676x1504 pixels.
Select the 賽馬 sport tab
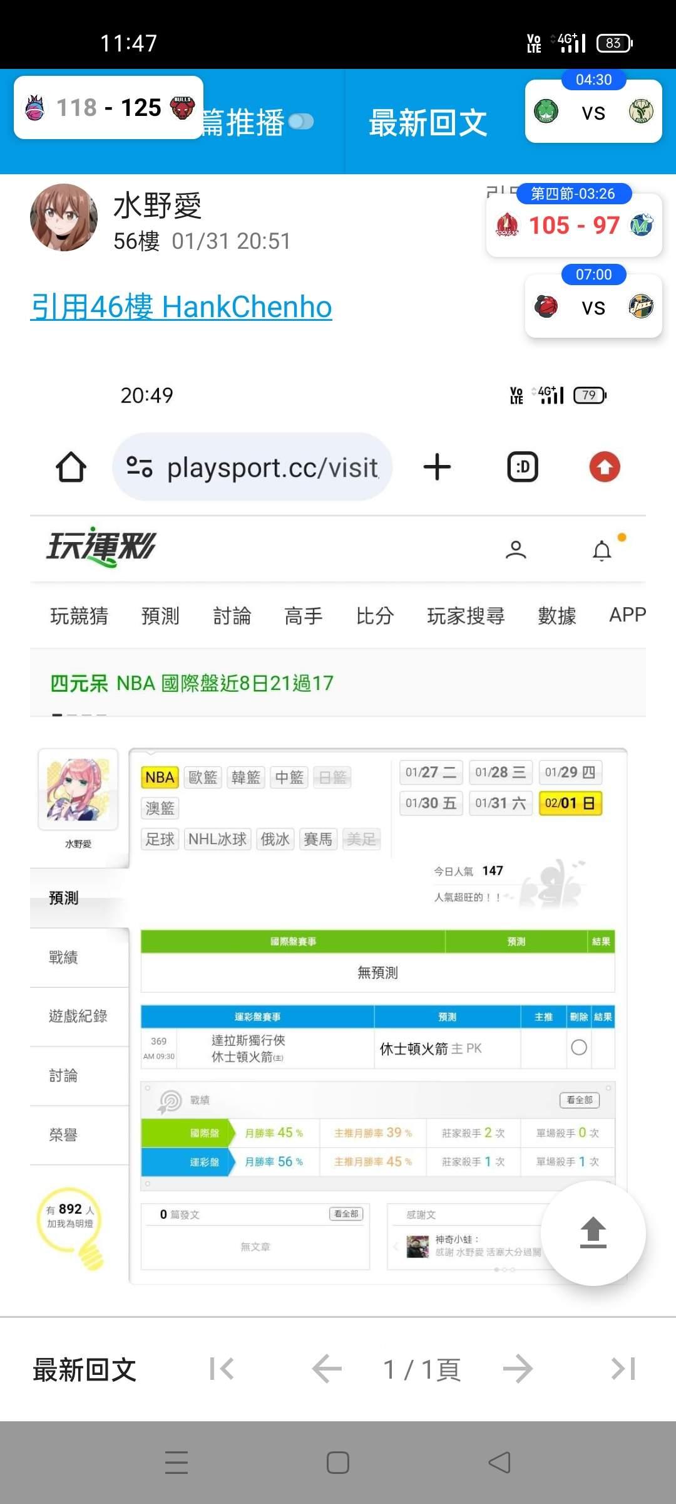point(319,839)
